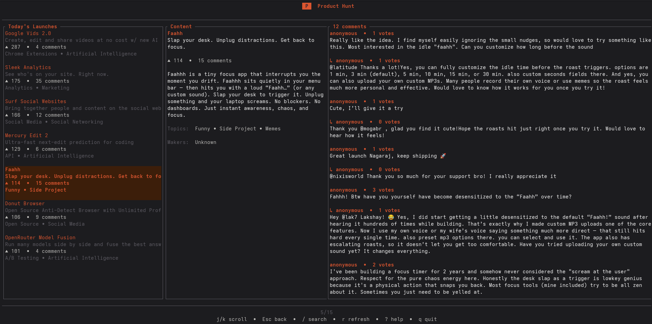Click the orange P Product Hunt logo
This screenshot has width=652, height=324.
click(307, 6)
